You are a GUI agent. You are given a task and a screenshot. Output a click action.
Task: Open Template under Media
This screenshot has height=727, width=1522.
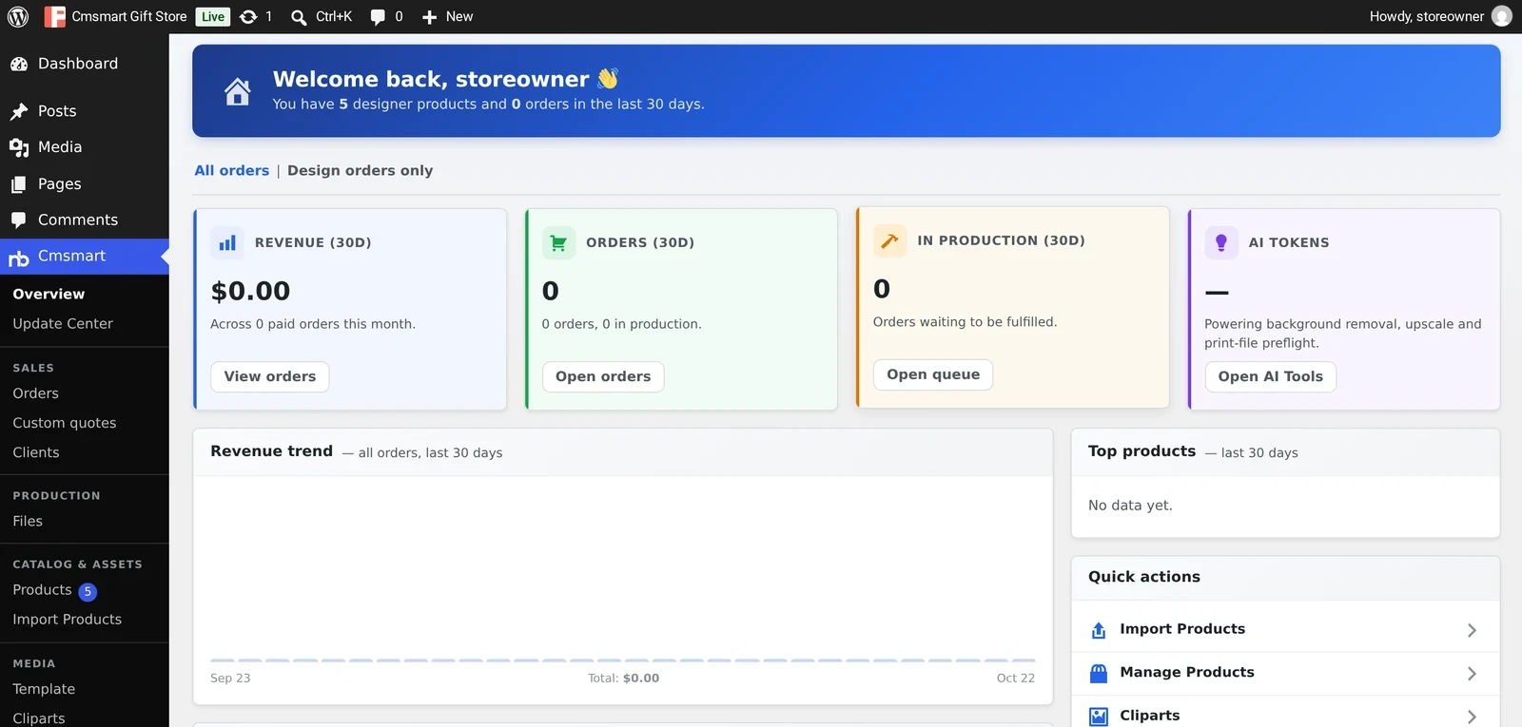tap(44, 689)
